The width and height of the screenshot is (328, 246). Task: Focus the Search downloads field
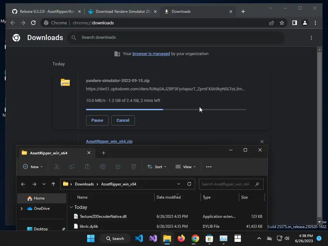[176, 37]
